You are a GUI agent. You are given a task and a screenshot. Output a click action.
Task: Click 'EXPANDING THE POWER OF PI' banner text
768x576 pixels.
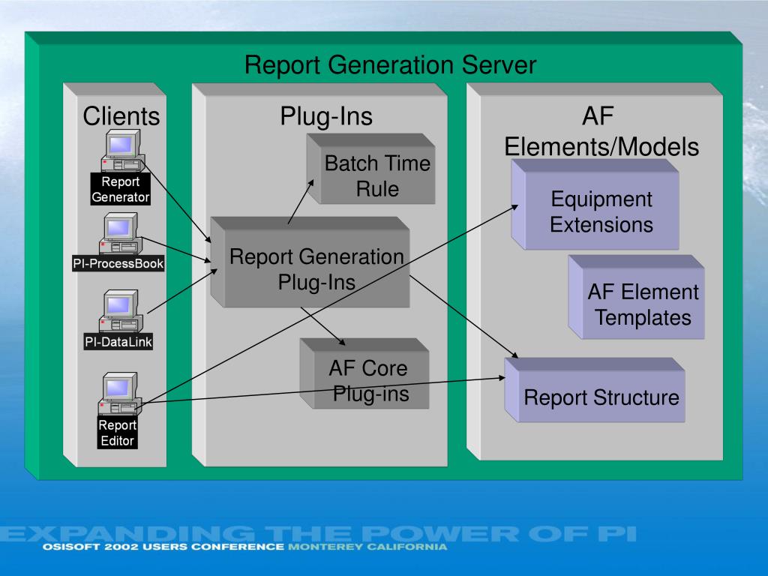click(318, 533)
